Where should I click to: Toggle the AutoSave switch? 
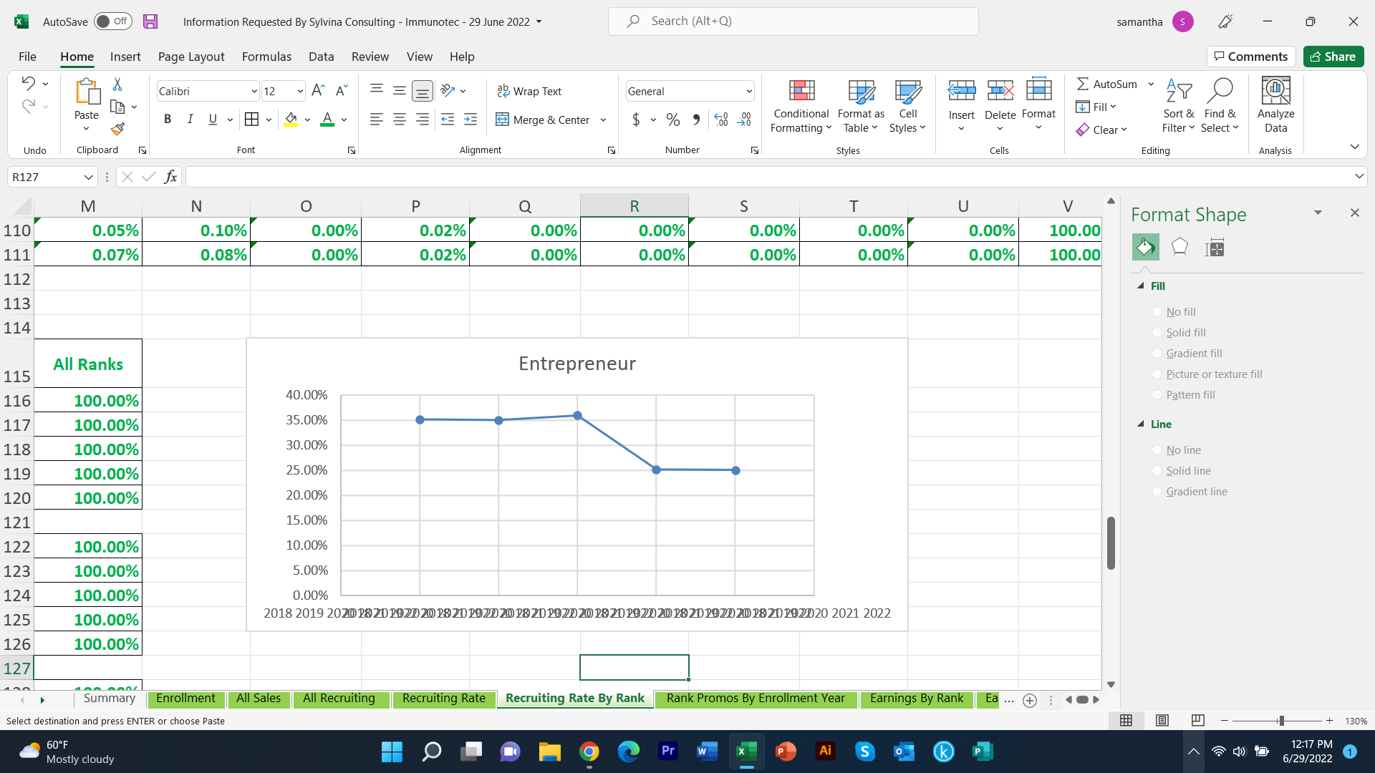pyautogui.click(x=113, y=21)
